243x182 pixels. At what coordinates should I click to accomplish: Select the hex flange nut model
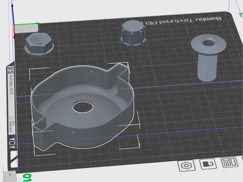(39, 44)
